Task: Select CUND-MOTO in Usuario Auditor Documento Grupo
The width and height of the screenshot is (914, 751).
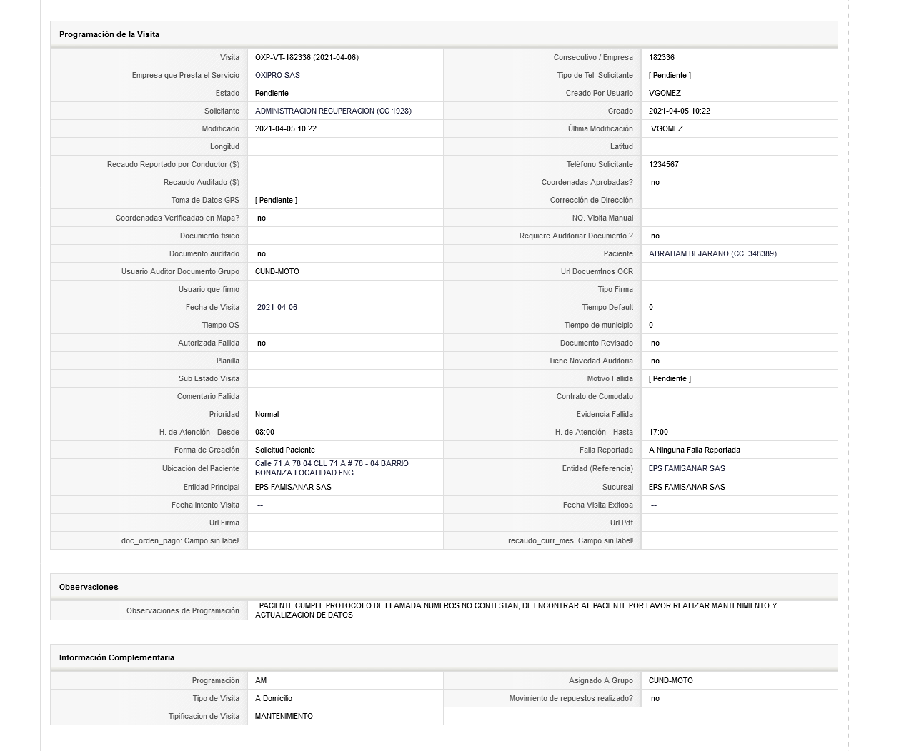Action: pos(277,271)
